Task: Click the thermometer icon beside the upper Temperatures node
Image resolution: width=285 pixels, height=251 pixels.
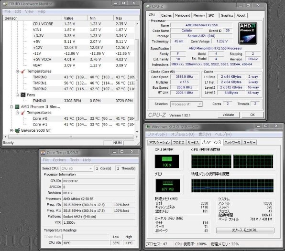Action: click(23, 71)
